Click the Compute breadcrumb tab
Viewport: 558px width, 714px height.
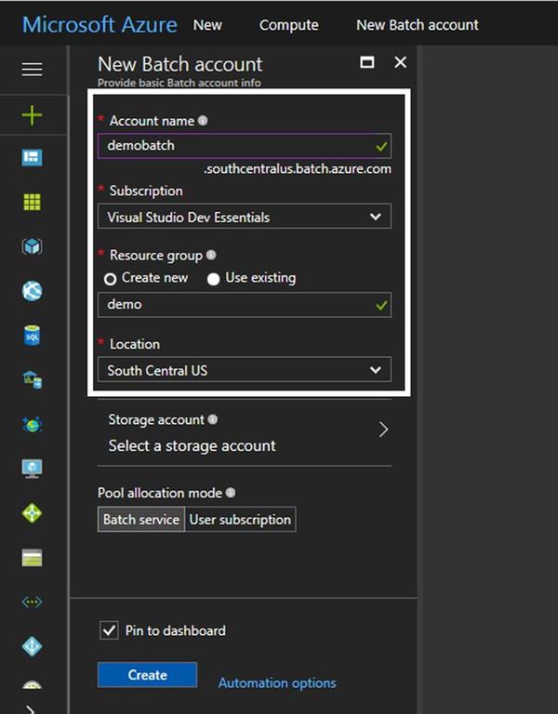[288, 25]
